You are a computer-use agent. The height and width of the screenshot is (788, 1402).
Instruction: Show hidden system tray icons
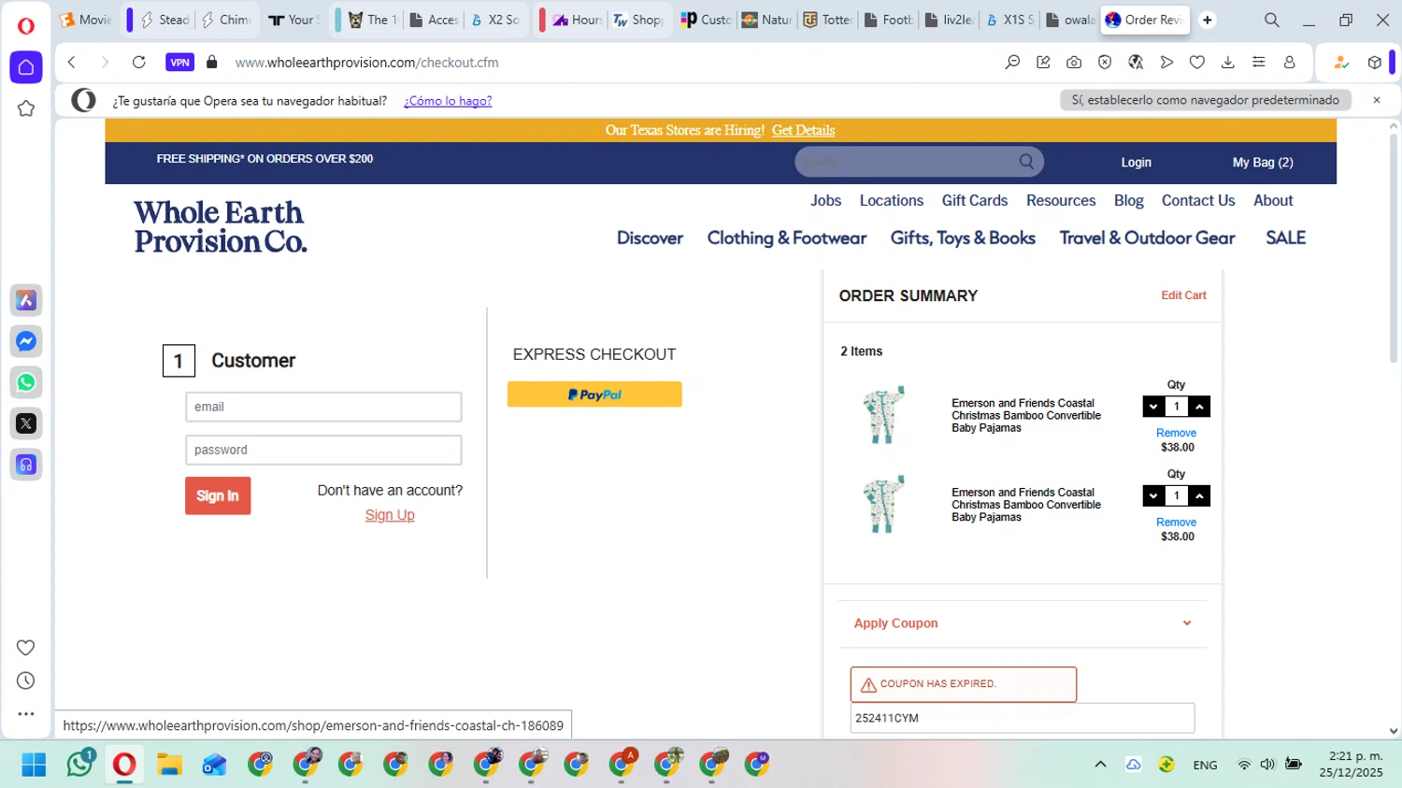pos(1100,765)
